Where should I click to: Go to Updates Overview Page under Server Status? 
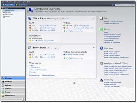[x=74, y=58]
